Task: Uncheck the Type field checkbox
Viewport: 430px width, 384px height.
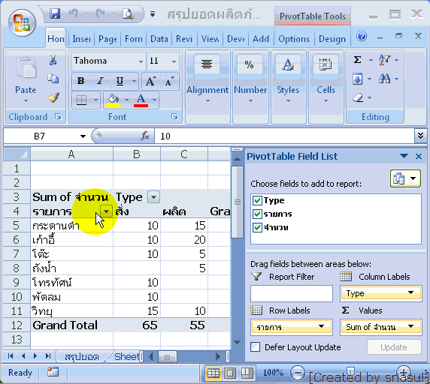Action: [x=257, y=200]
